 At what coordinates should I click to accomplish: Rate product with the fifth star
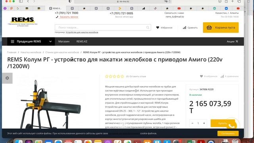click(122, 76)
